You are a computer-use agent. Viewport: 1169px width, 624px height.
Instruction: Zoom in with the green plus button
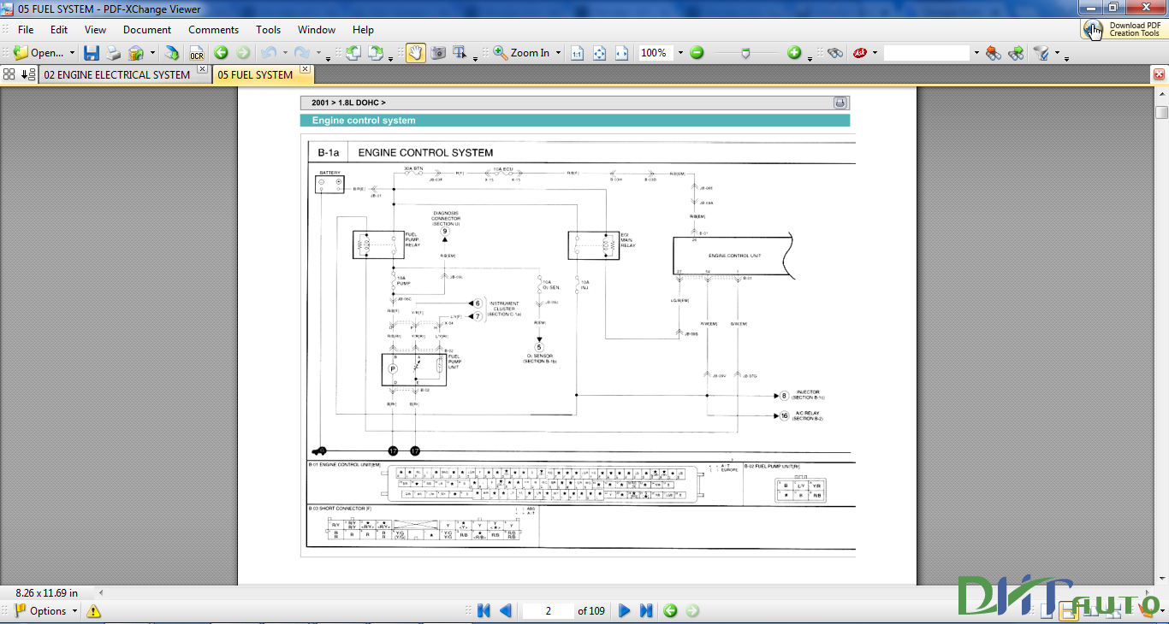pos(794,53)
